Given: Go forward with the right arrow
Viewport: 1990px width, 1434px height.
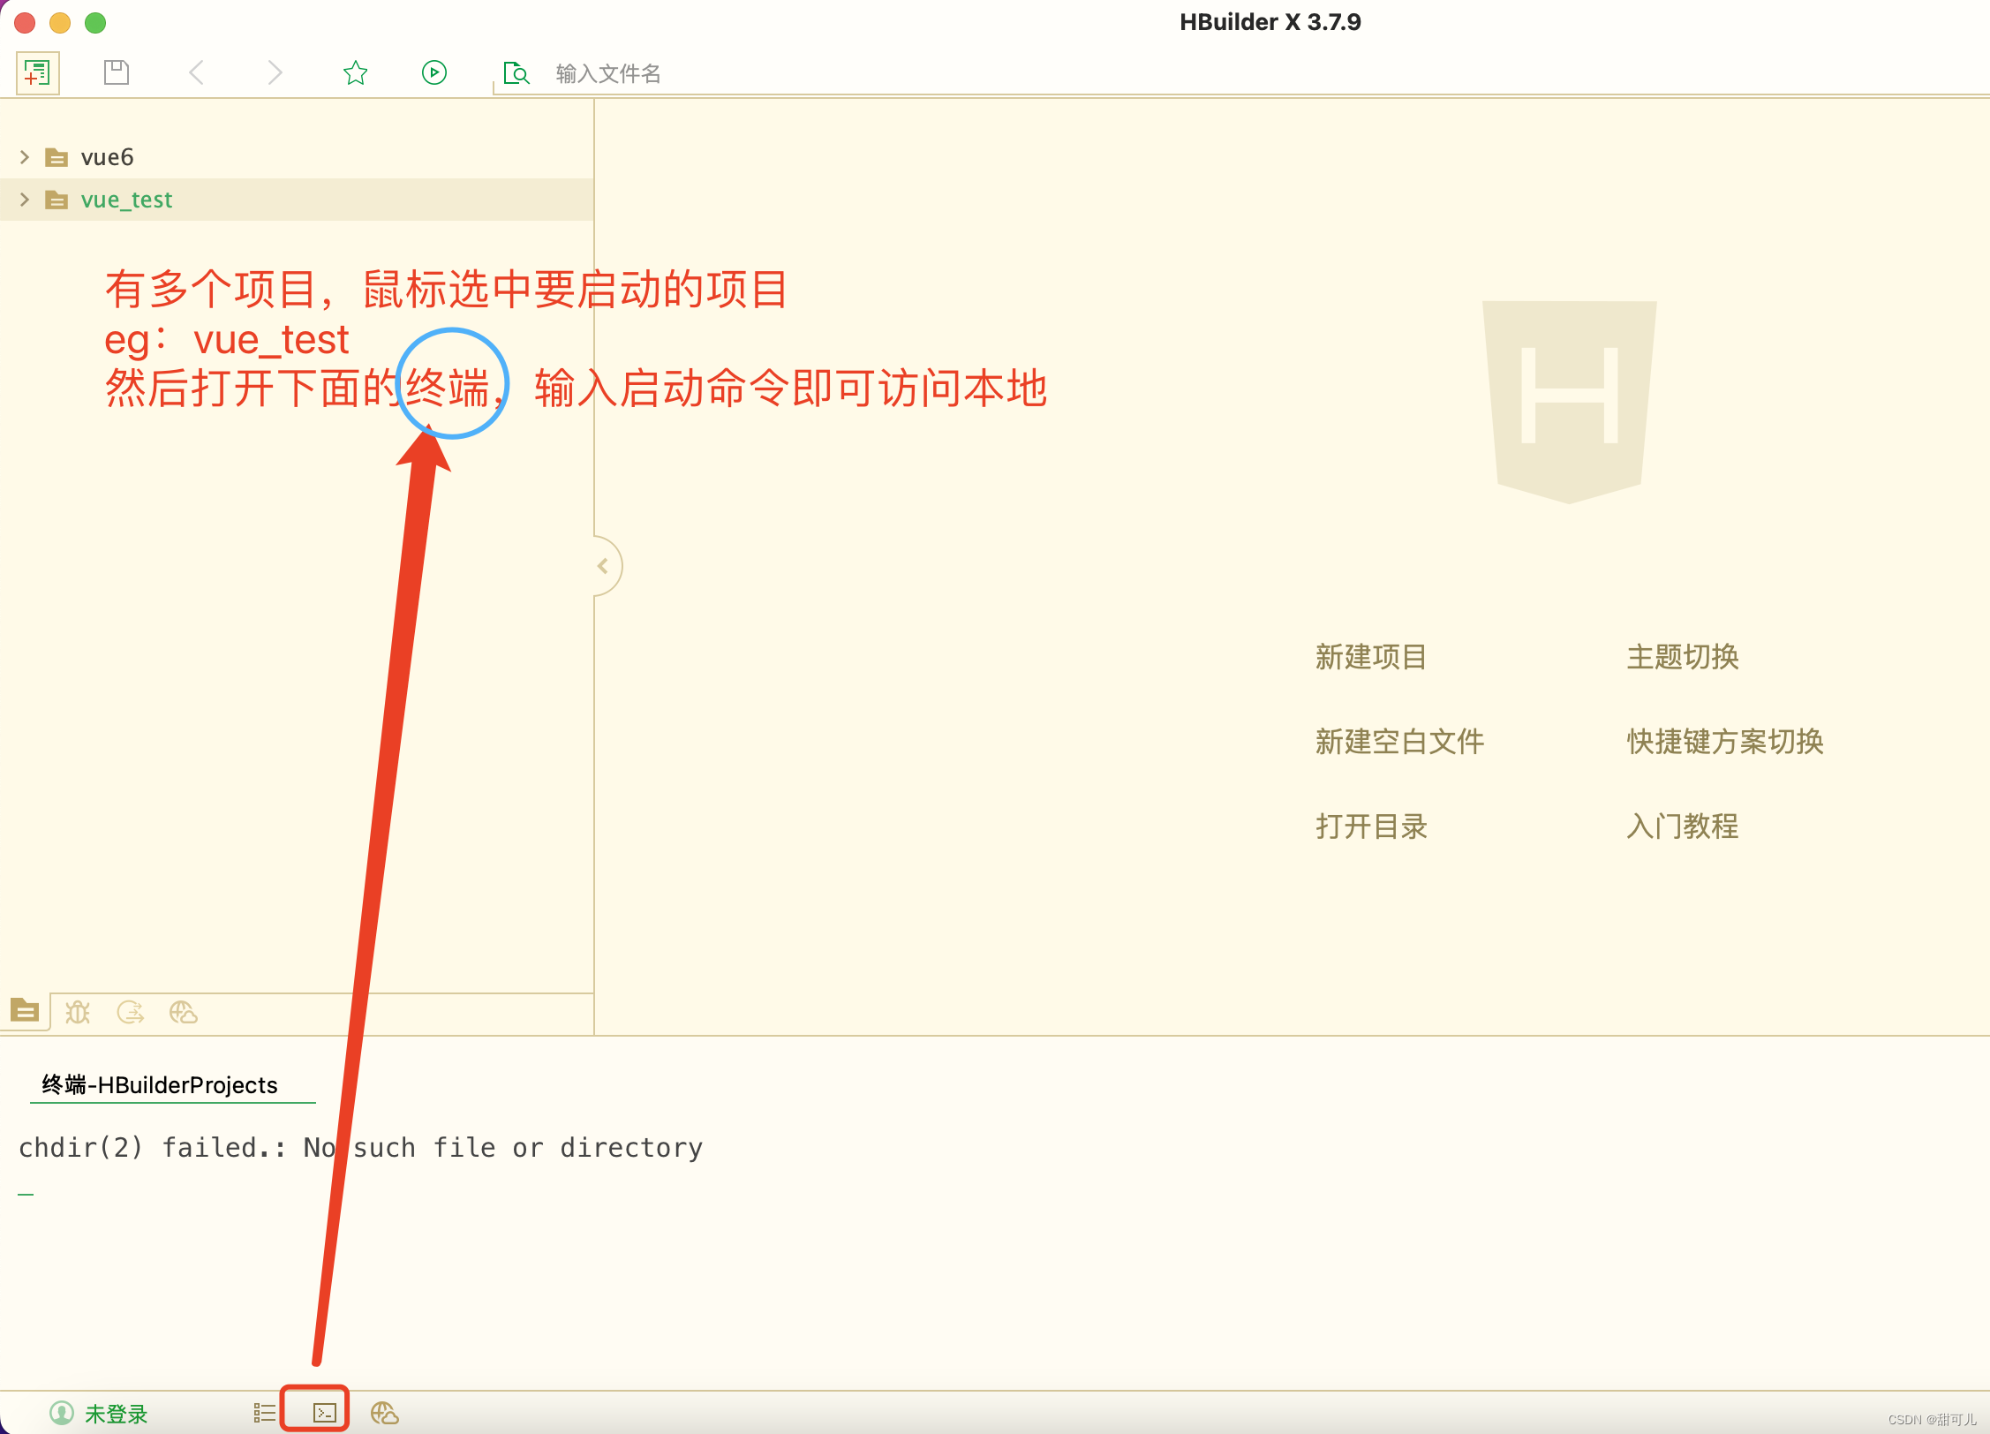Looking at the screenshot, I should (275, 72).
